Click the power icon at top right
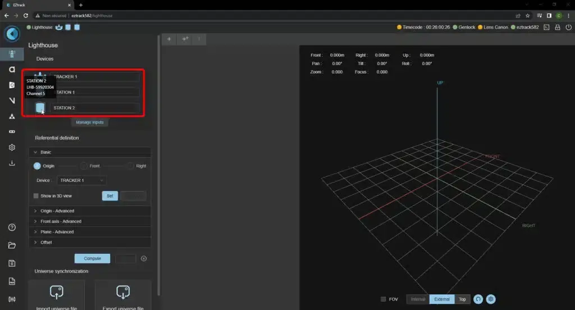 pyautogui.click(x=568, y=27)
